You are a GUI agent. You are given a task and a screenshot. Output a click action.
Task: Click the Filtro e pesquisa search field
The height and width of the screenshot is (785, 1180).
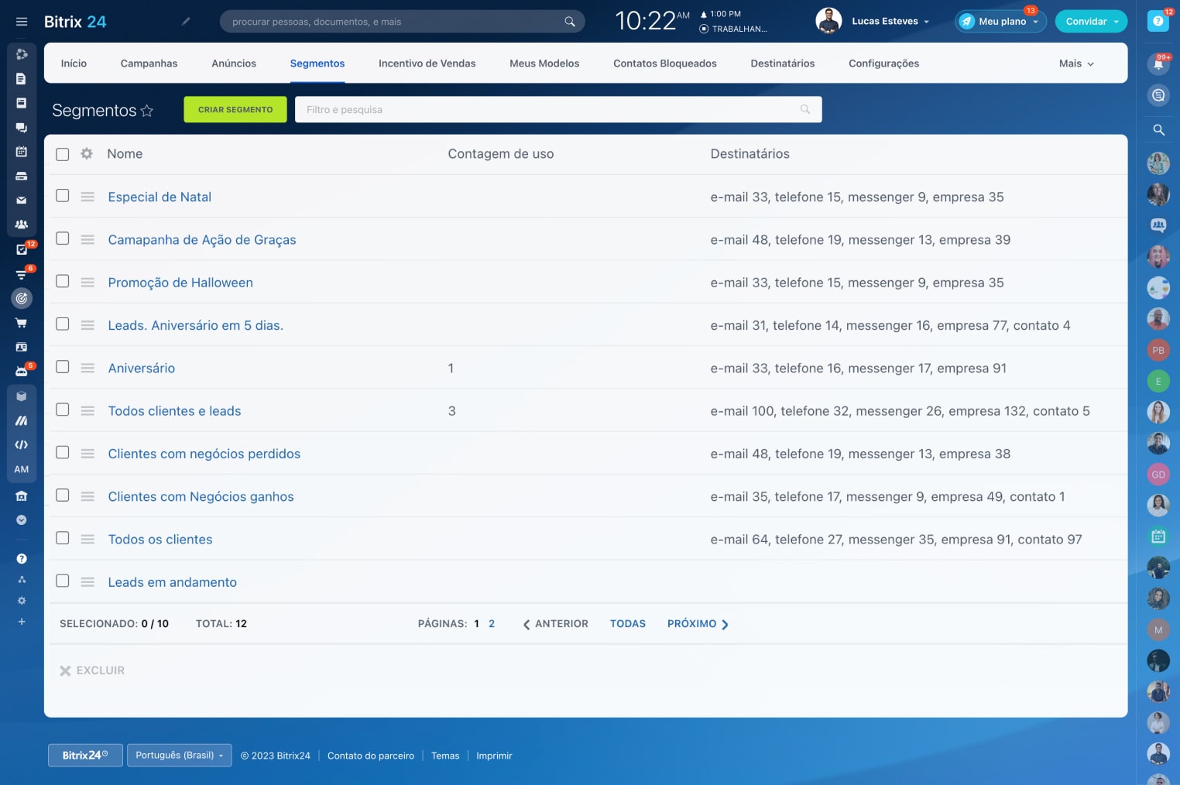(550, 110)
